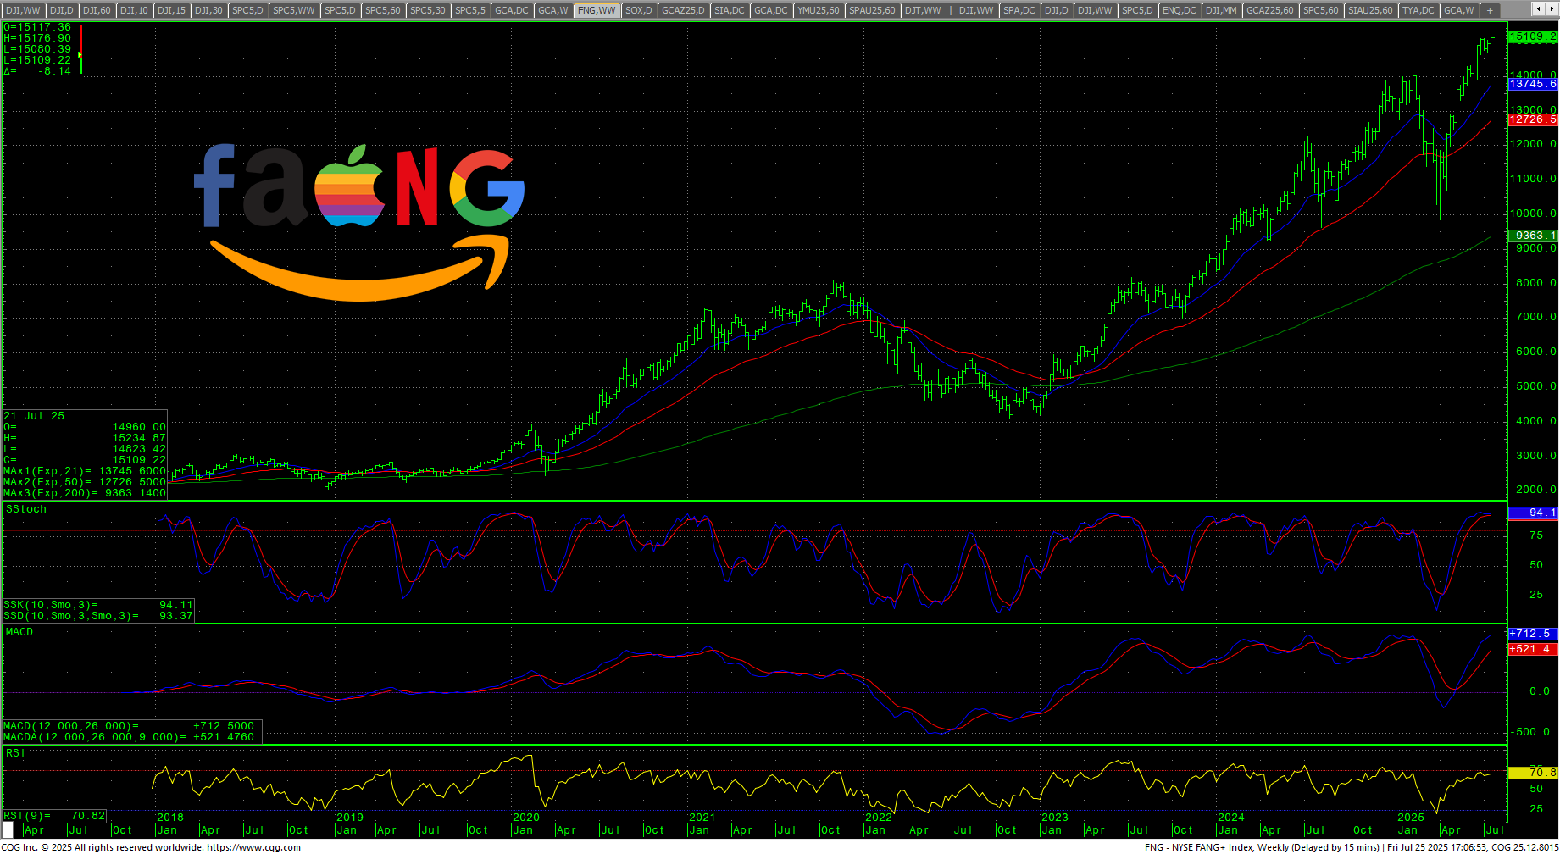The image size is (1560, 854).
Task: Open the SOX,D tab
Action: tap(639, 10)
